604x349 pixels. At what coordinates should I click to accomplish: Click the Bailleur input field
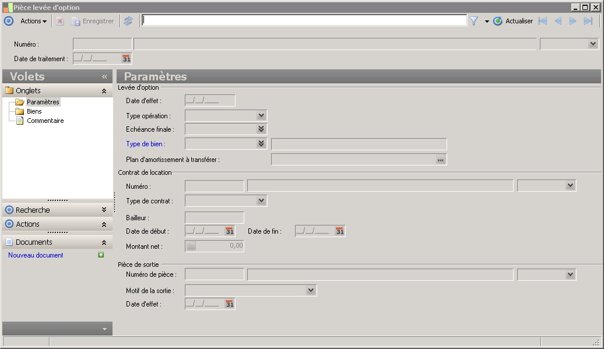214,217
